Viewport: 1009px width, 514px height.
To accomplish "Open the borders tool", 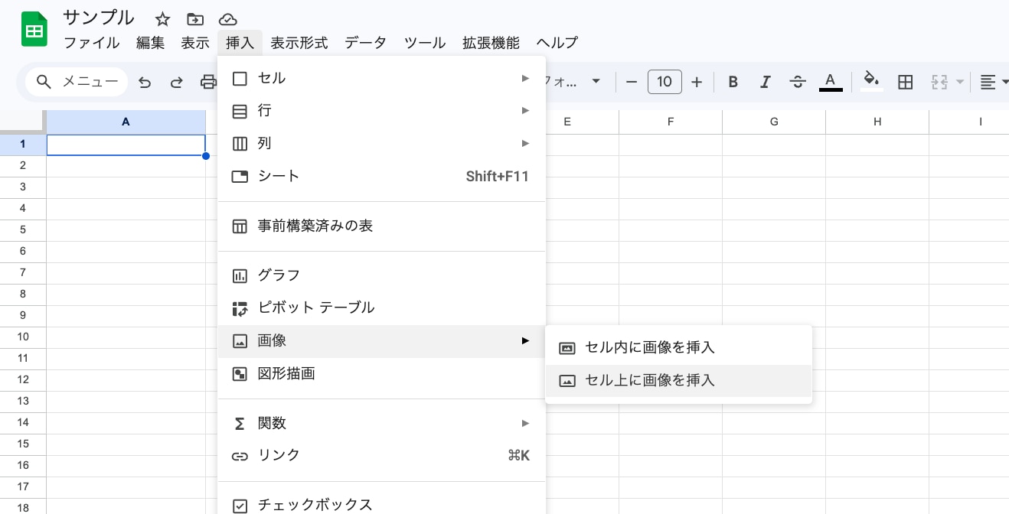I will [x=905, y=82].
